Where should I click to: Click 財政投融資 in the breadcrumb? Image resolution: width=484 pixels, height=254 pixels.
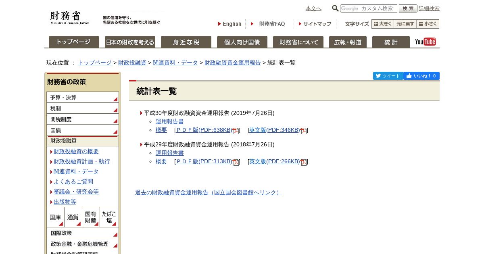[x=132, y=62]
